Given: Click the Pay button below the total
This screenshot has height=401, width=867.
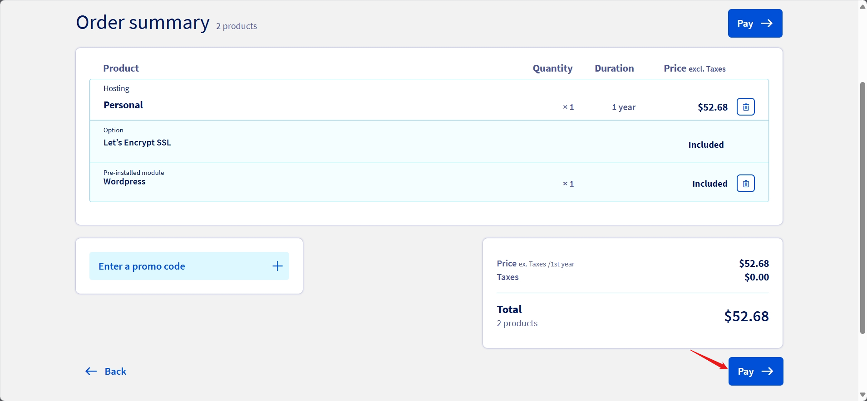Looking at the screenshot, I should pos(756,372).
